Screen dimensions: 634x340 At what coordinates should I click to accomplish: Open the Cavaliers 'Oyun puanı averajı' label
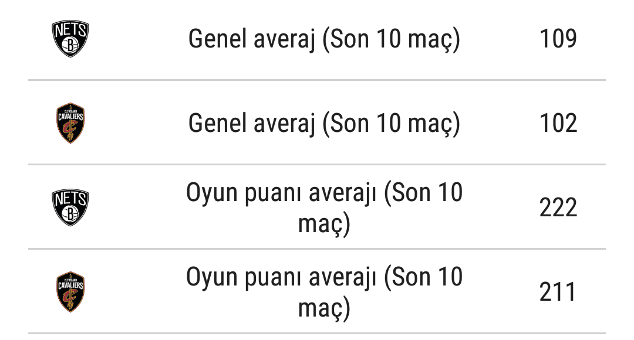tap(324, 293)
